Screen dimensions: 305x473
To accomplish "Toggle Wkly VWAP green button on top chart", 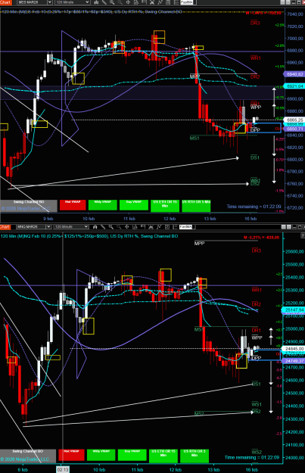I will (103, 205).
